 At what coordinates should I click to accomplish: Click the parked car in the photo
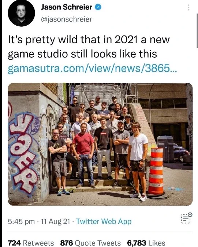pos(181,152)
